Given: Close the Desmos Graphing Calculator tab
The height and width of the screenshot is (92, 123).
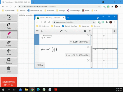Looking at the screenshot, I should (x=64, y=18).
